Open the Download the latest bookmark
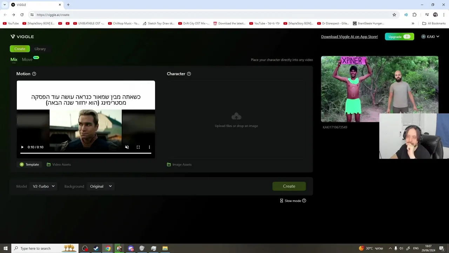449x253 pixels. (x=229, y=24)
